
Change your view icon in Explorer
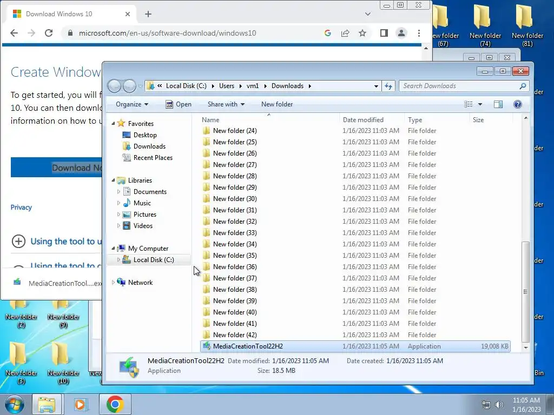pos(468,104)
